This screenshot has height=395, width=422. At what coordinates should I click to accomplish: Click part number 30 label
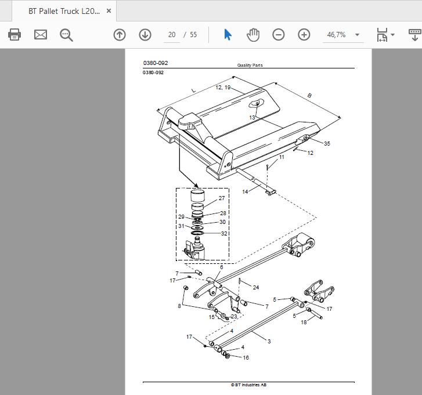222,222
